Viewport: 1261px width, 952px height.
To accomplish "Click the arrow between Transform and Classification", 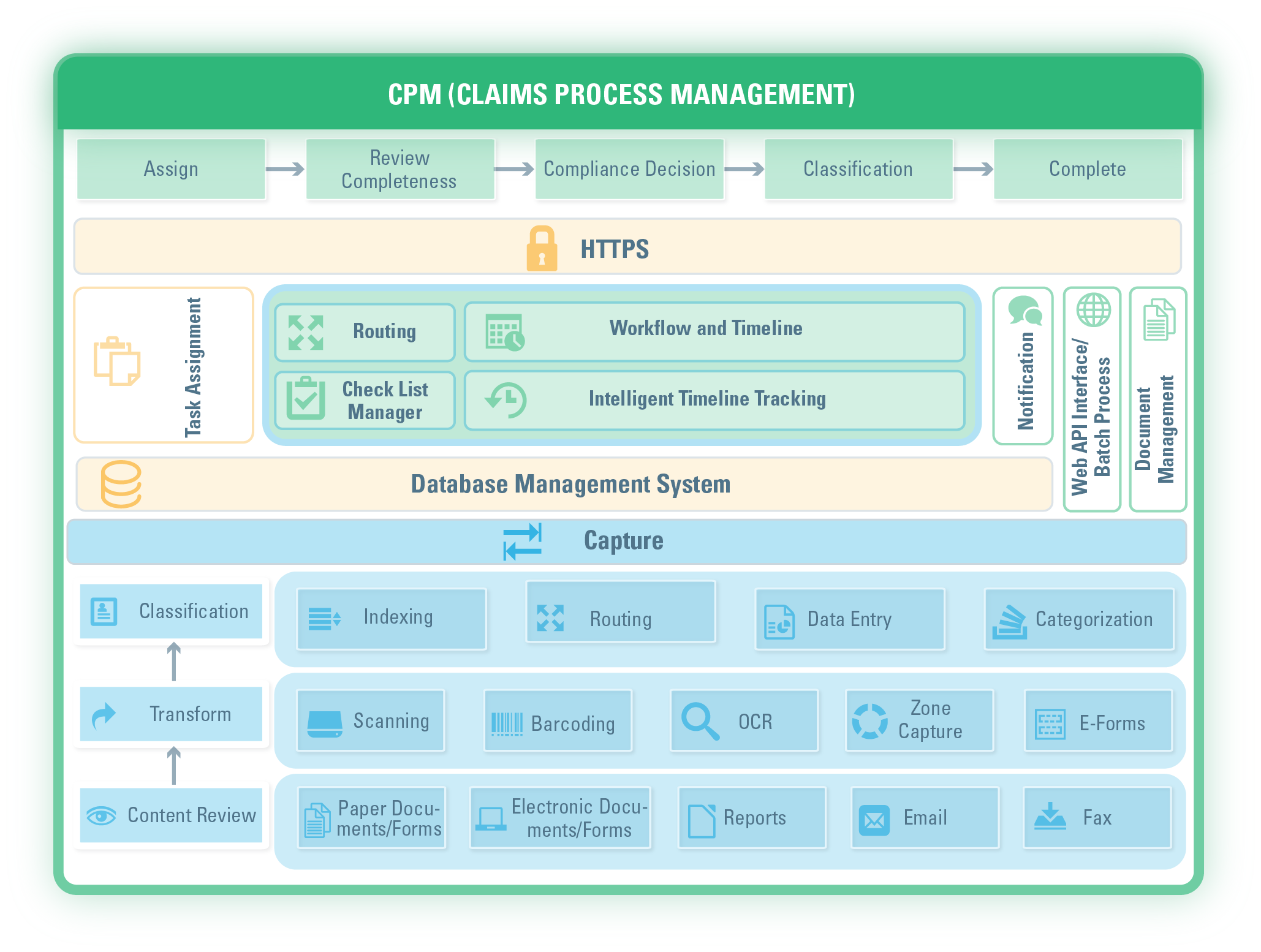I will coord(174,662).
